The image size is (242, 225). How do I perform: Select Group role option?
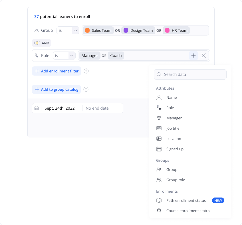click(x=176, y=180)
